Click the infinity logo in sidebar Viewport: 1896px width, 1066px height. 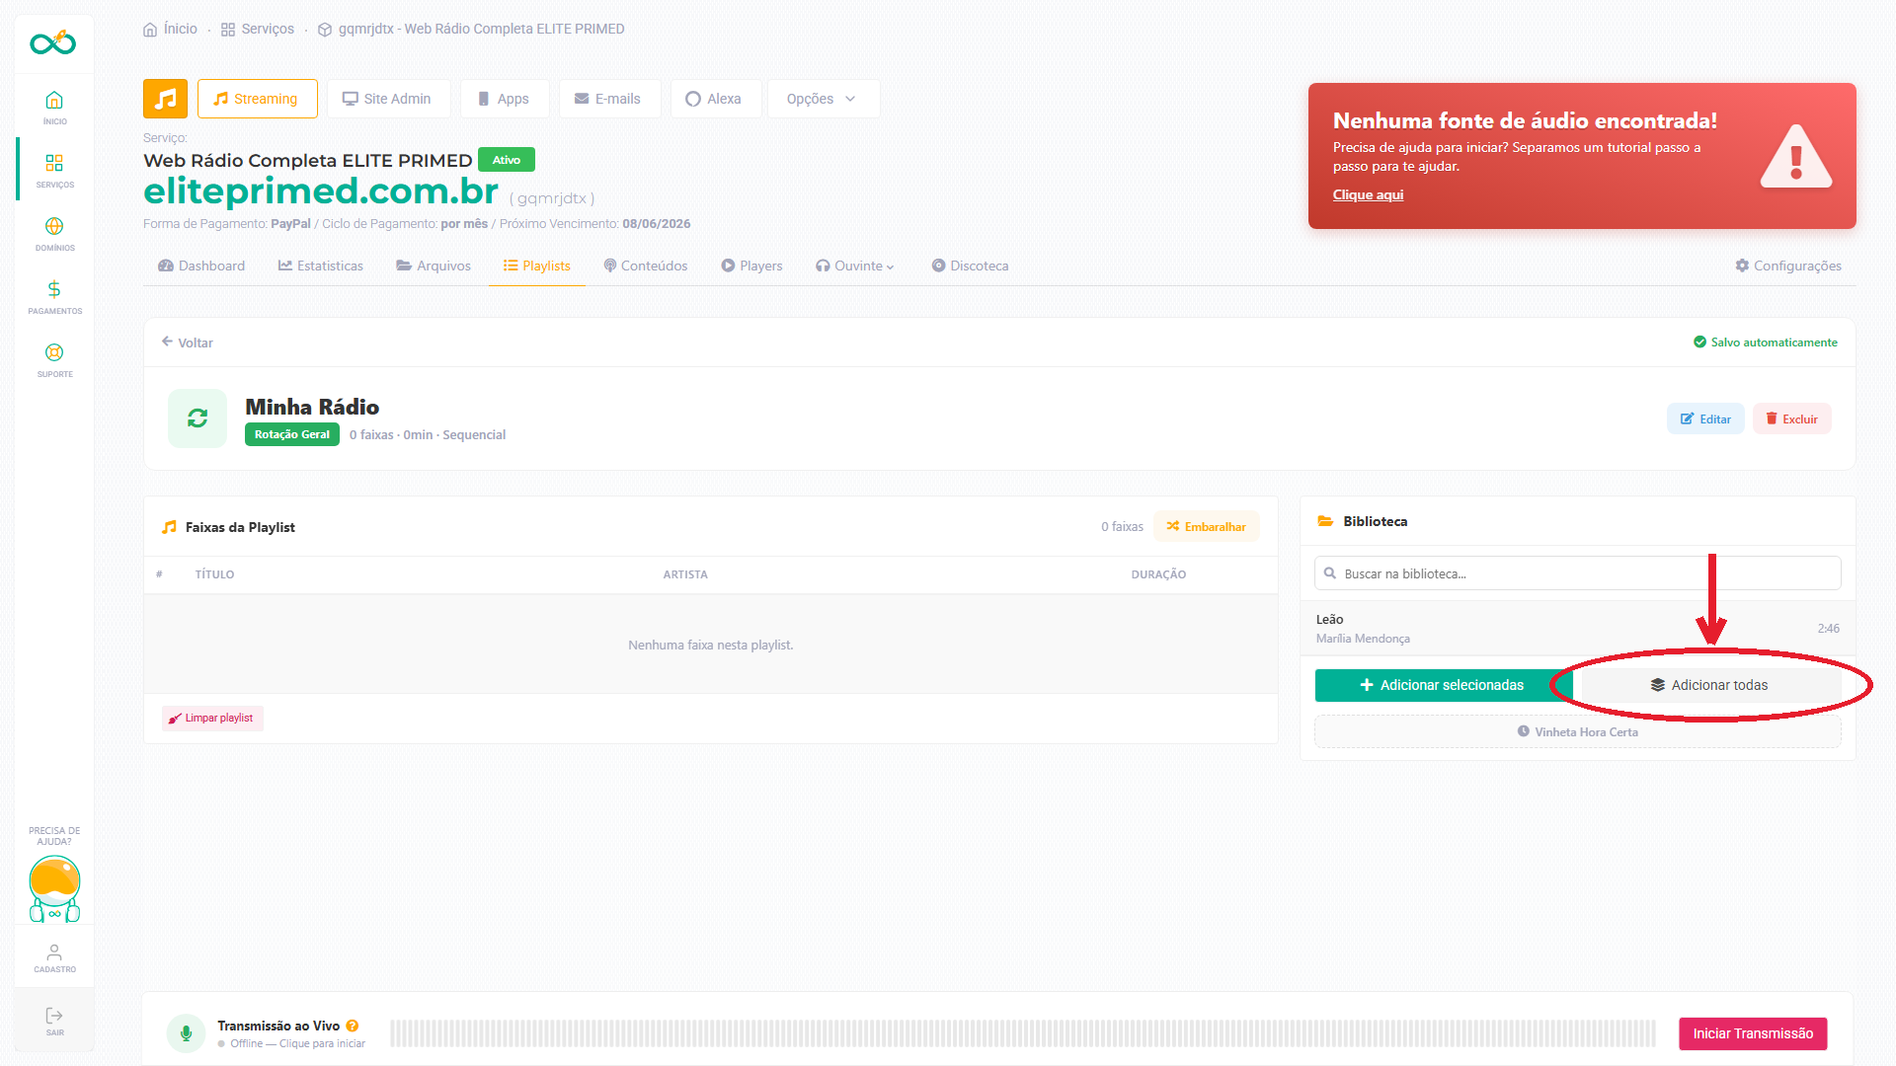[53, 42]
